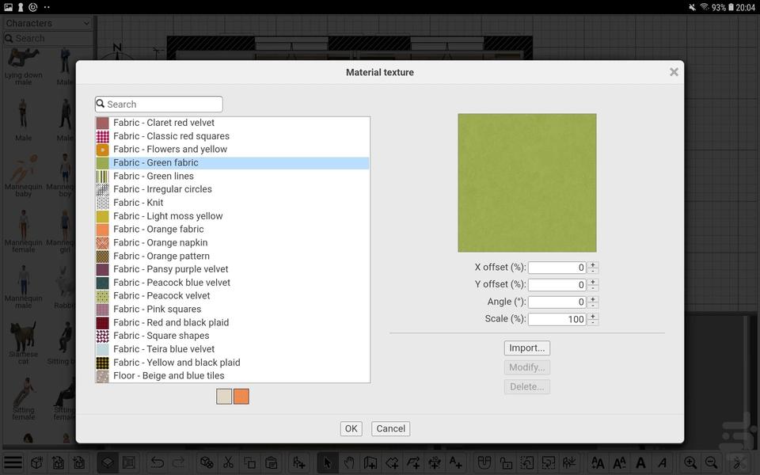
Task: Click the italic text style icon
Action: click(x=662, y=462)
